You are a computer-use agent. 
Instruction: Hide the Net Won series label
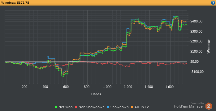(65, 107)
